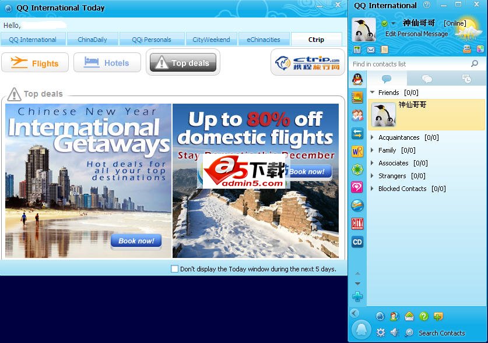This screenshot has width=488, height=343.
Task: Click the Find in contacts list field
Action: (409, 63)
